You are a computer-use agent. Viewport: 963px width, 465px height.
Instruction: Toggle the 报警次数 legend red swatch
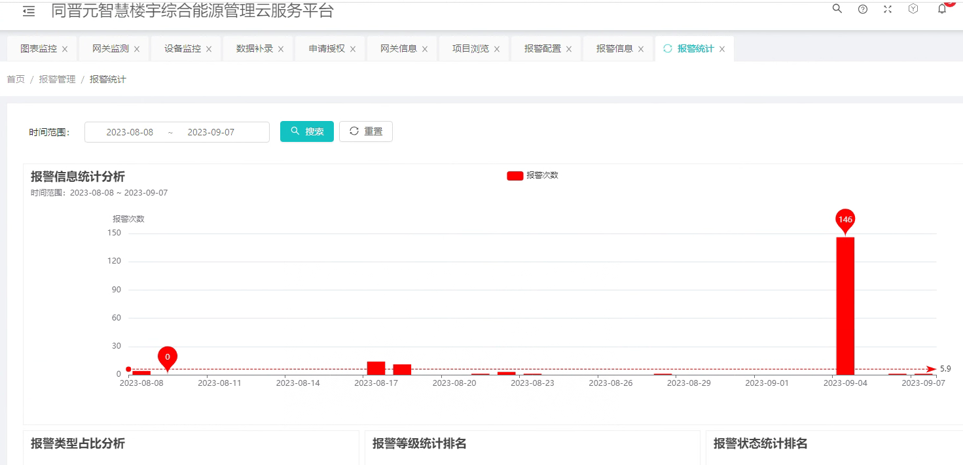[515, 175]
